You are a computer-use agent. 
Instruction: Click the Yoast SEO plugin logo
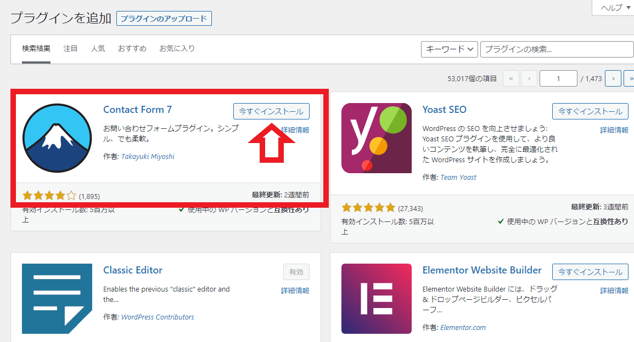[377, 138]
